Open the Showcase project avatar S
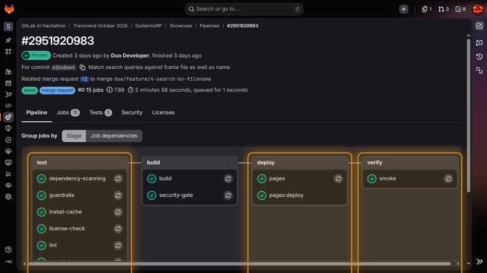 pyautogui.click(x=8, y=27)
